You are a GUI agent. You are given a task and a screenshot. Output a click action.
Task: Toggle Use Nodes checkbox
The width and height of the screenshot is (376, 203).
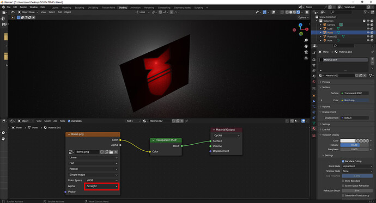pyautogui.click(x=69, y=121)
